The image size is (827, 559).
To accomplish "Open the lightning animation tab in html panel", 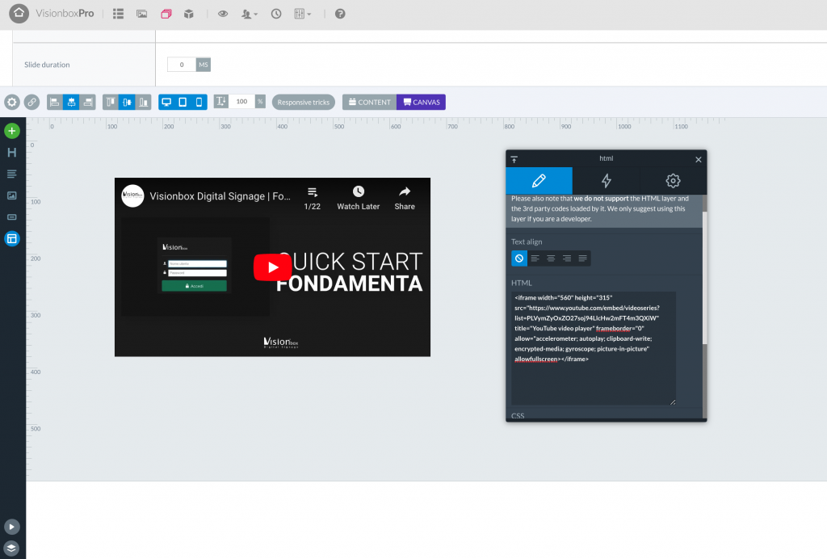I will pos(606,181).
